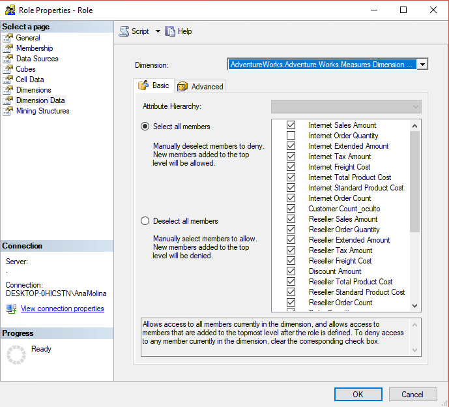Select the Dimension combo box text
The height and width of the screenshot is (407, 449).
(323, 65)
